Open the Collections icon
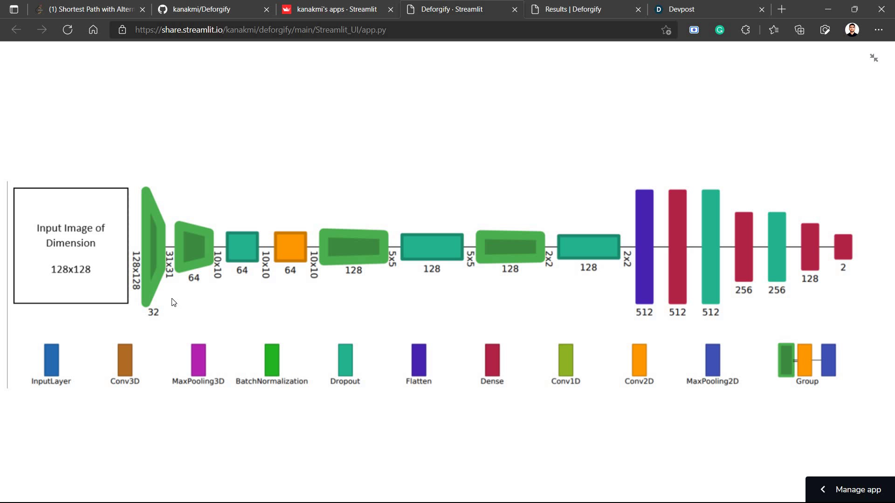 tap(799, 30)
